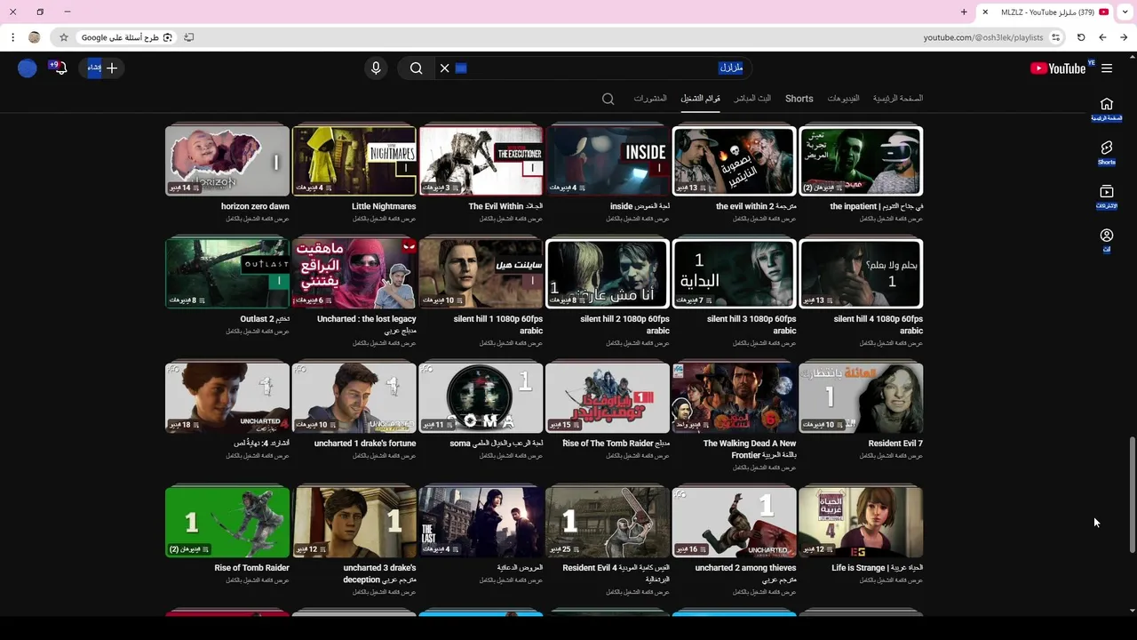Open the soma playlist thumbnail

[x=481, y=397]
